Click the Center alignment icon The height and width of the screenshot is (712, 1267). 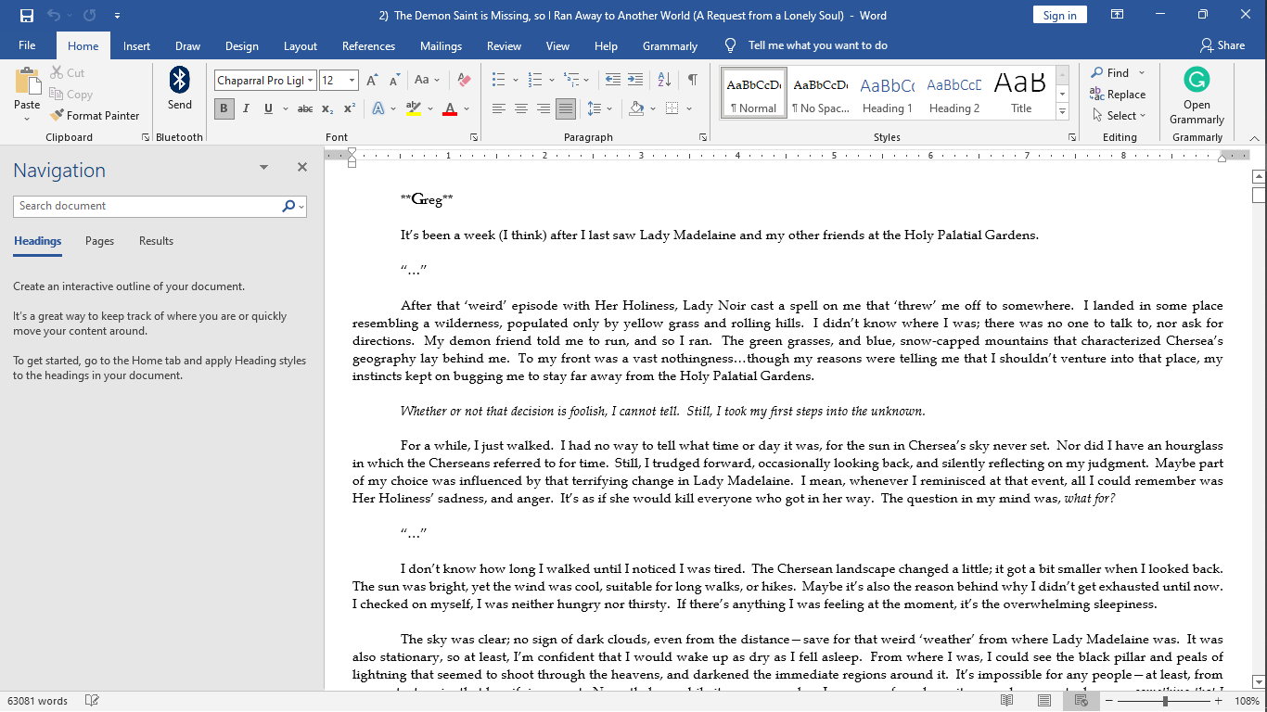click(521, 108)
